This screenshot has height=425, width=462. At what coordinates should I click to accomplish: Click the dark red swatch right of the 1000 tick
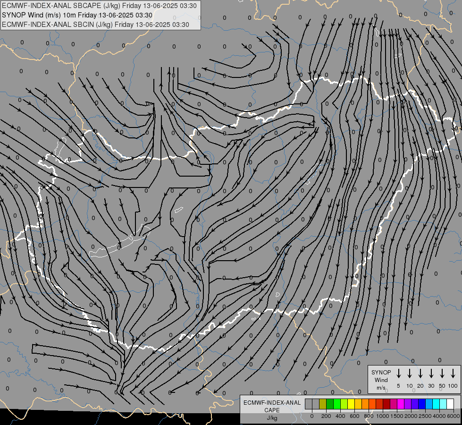[x=387, y=404]
